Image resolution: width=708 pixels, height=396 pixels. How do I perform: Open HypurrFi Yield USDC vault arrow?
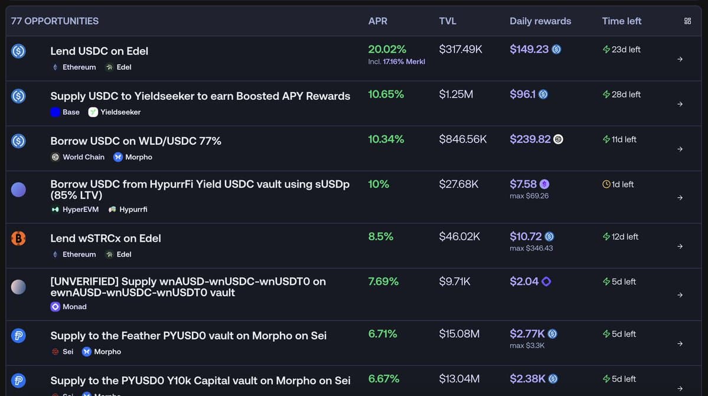tap(680, 197)
